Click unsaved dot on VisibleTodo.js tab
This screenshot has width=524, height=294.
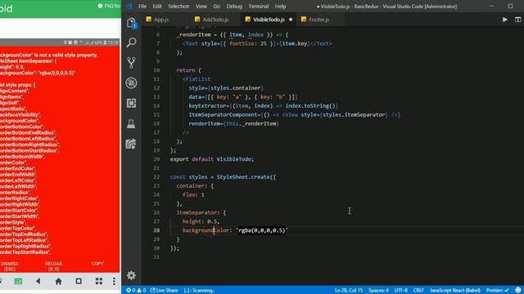point(291,20)
